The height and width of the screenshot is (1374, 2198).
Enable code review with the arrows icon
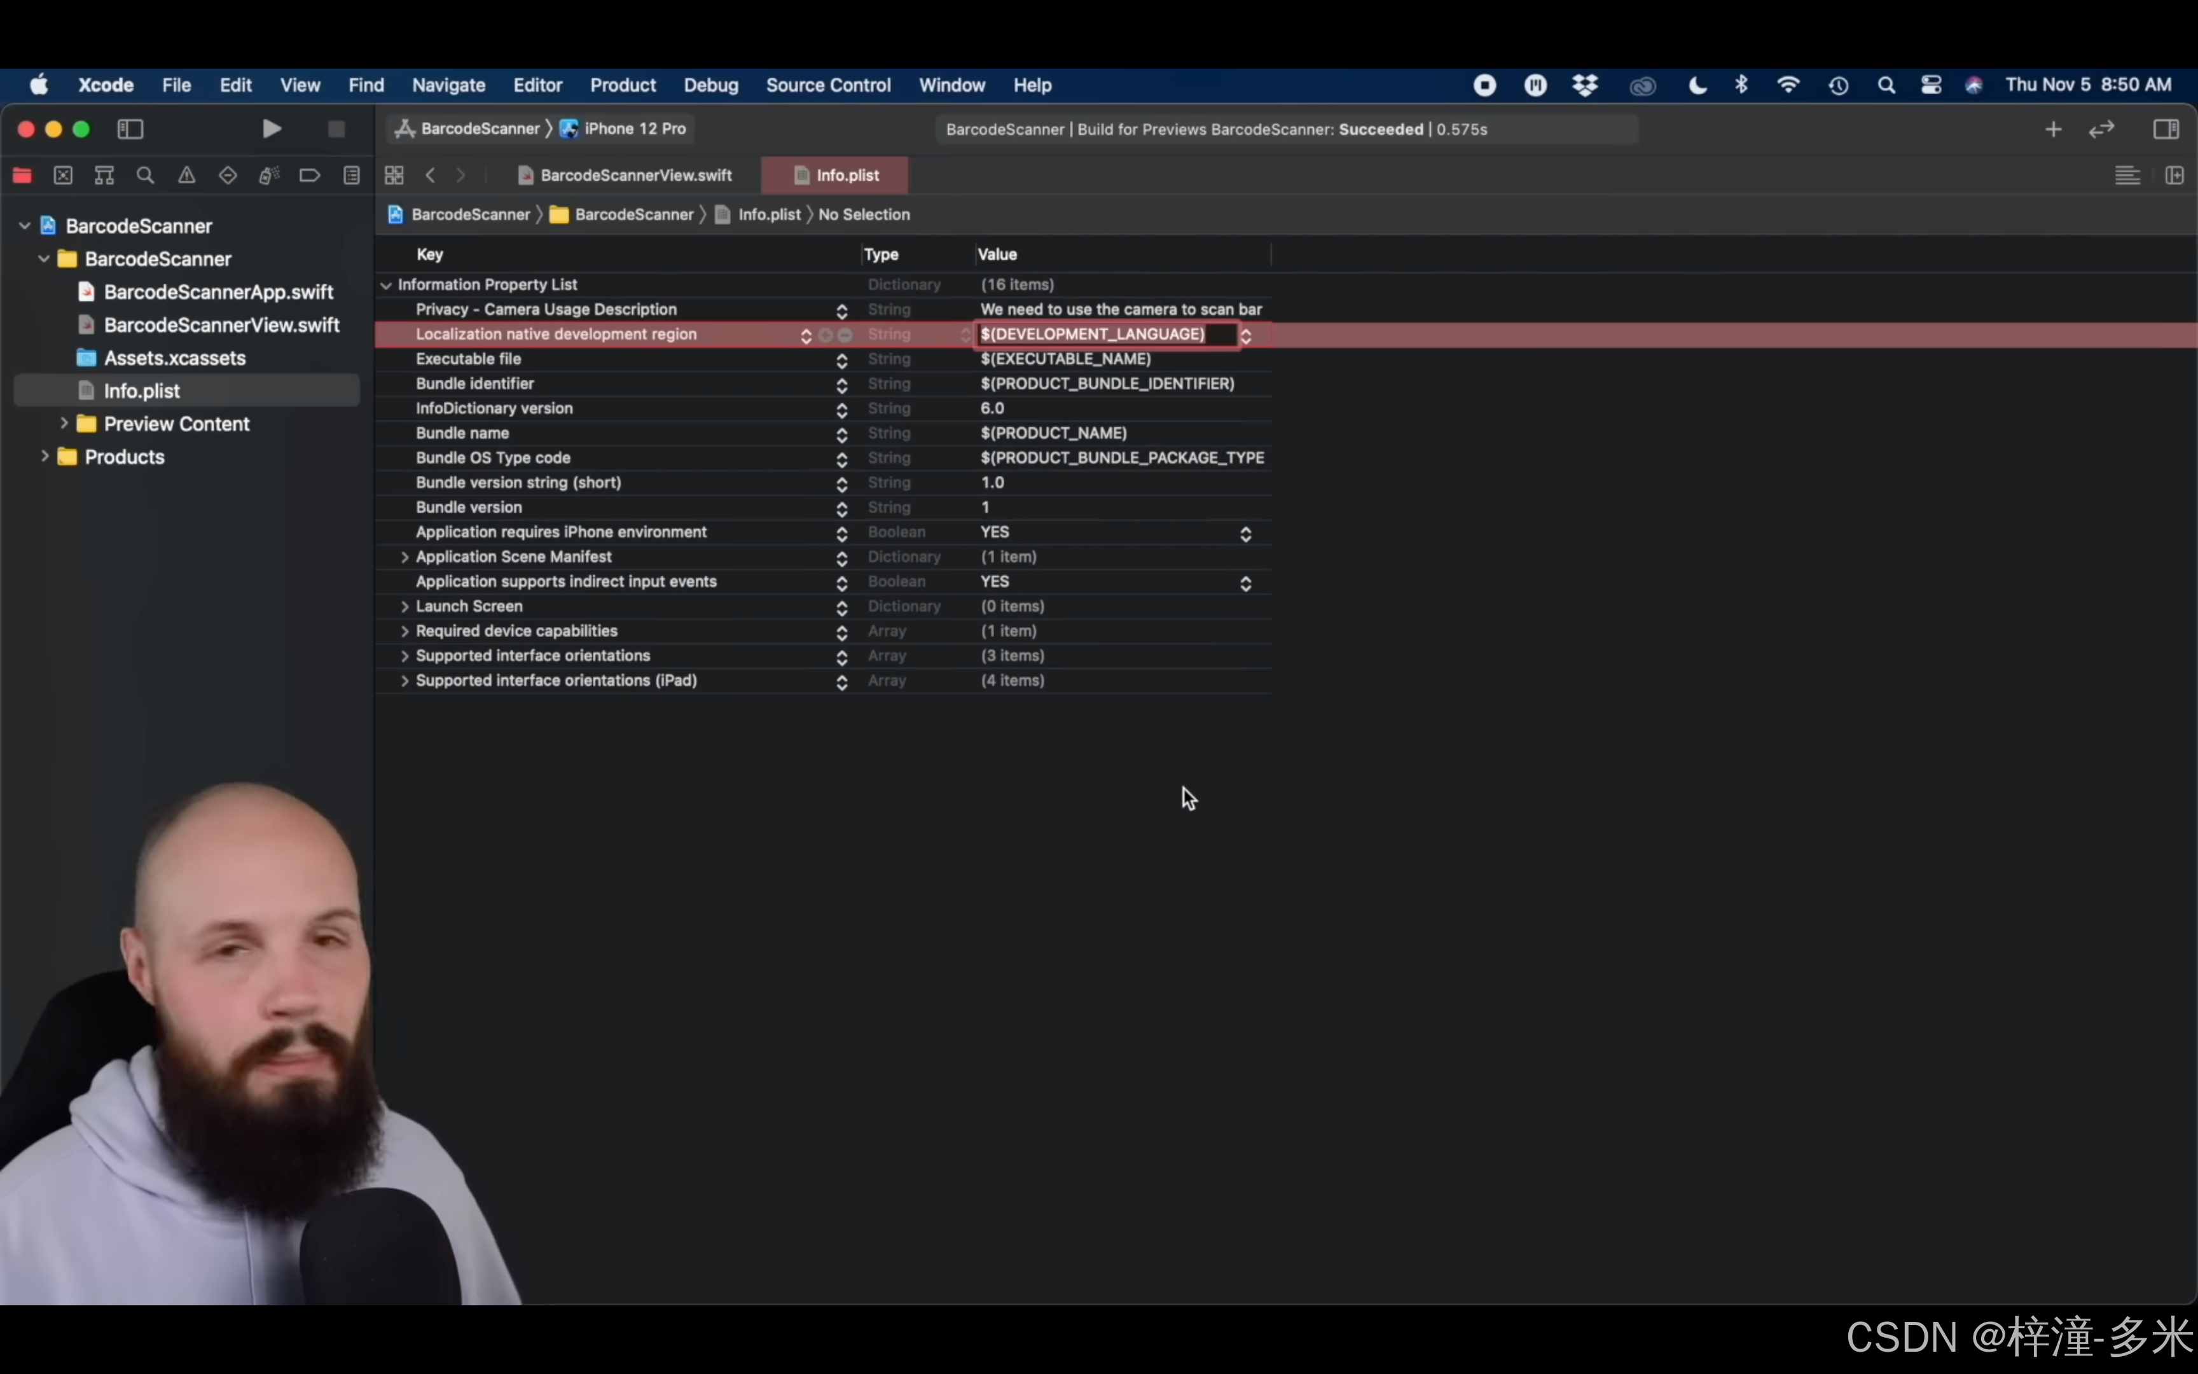coord(2102,129)
